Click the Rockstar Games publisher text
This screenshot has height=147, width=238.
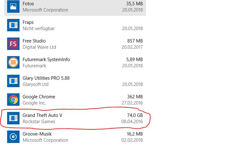pos(39,122)
